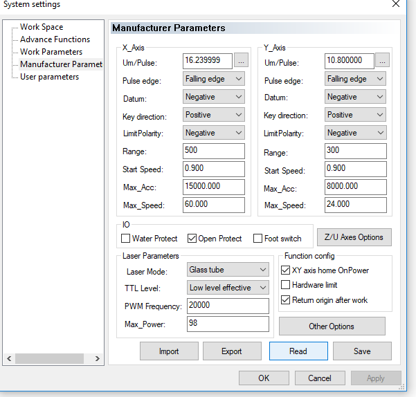Screen dimensions: 416x397
Task: Click the Export button
Action: point(231,351)
